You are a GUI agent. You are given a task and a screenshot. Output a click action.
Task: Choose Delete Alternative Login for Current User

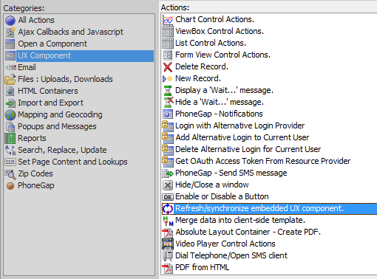(248, 149)
